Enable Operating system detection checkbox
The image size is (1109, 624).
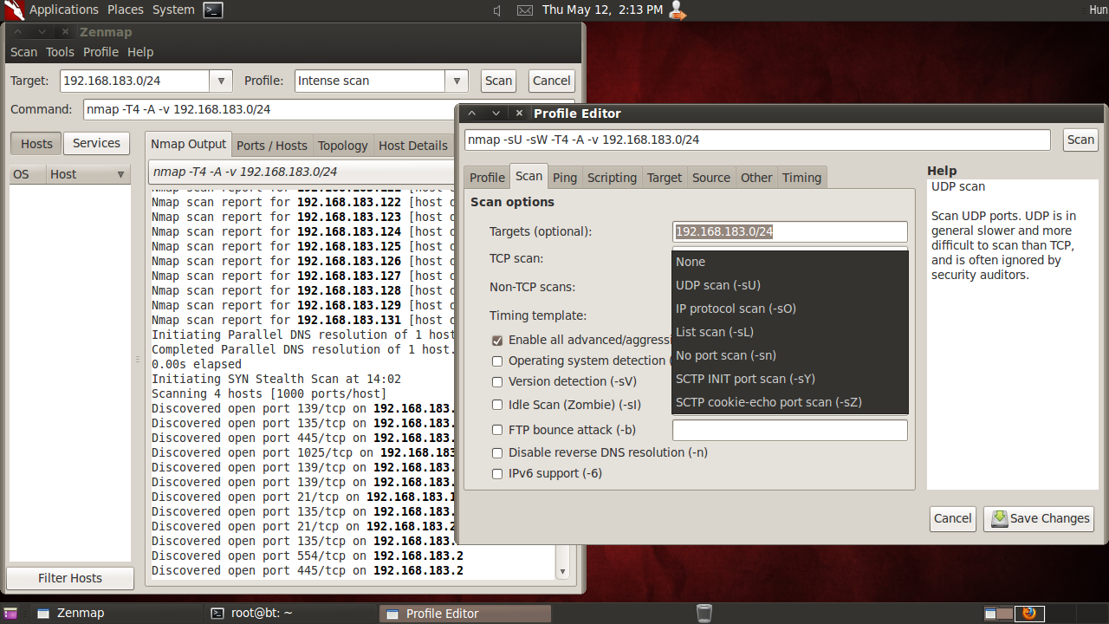click(x=497, y=361)
